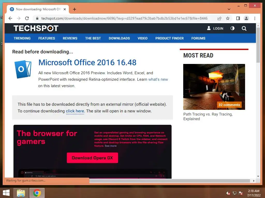Open the FORUMS menu item
The height and width of the screenshot is (198, 265).
coord(198,38)
